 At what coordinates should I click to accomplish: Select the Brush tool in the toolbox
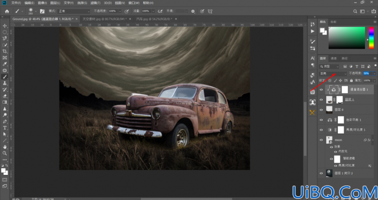click(5, 76)
